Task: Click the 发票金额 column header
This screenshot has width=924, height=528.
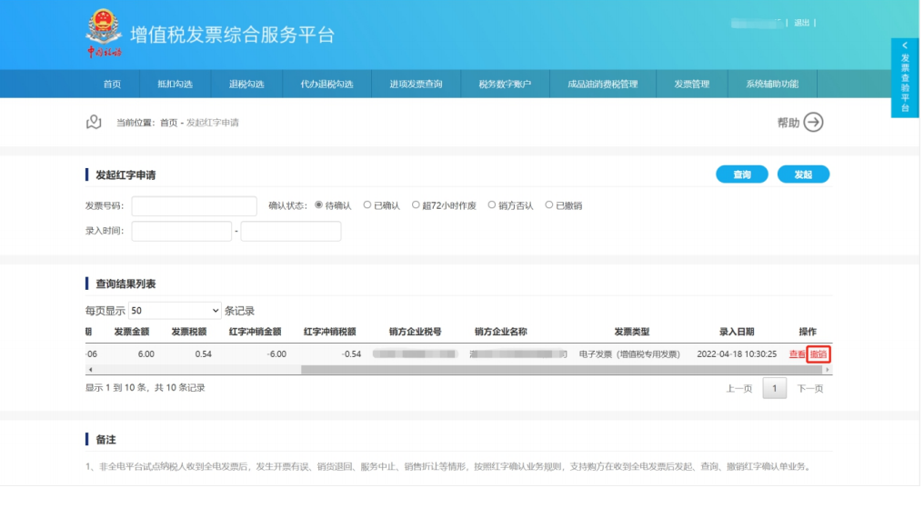Action: 131,332
